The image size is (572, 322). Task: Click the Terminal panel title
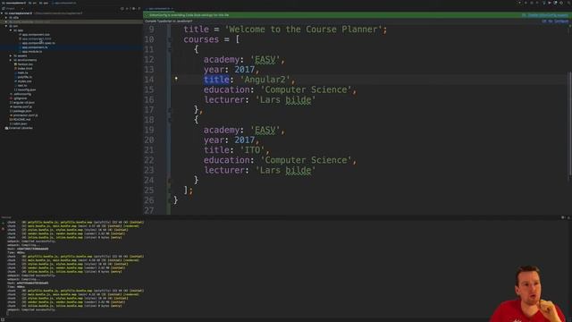point(6,217)
